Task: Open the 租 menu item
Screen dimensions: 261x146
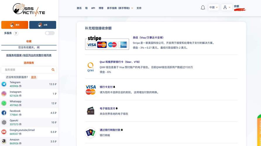Action: coord(86,8)
